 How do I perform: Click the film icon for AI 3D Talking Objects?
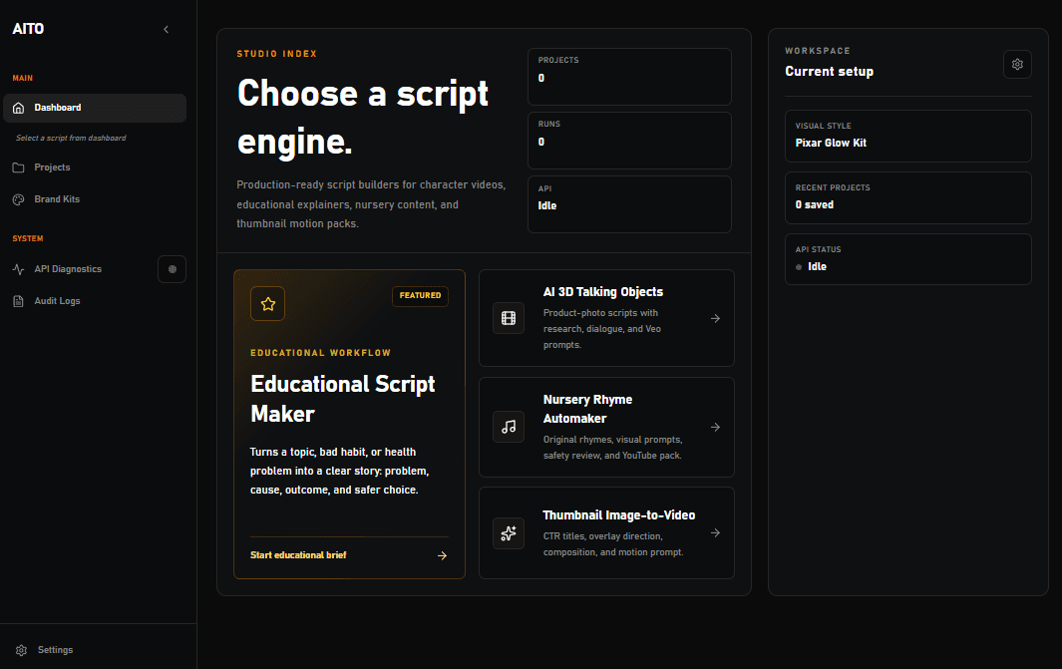[x=509, y=318]
